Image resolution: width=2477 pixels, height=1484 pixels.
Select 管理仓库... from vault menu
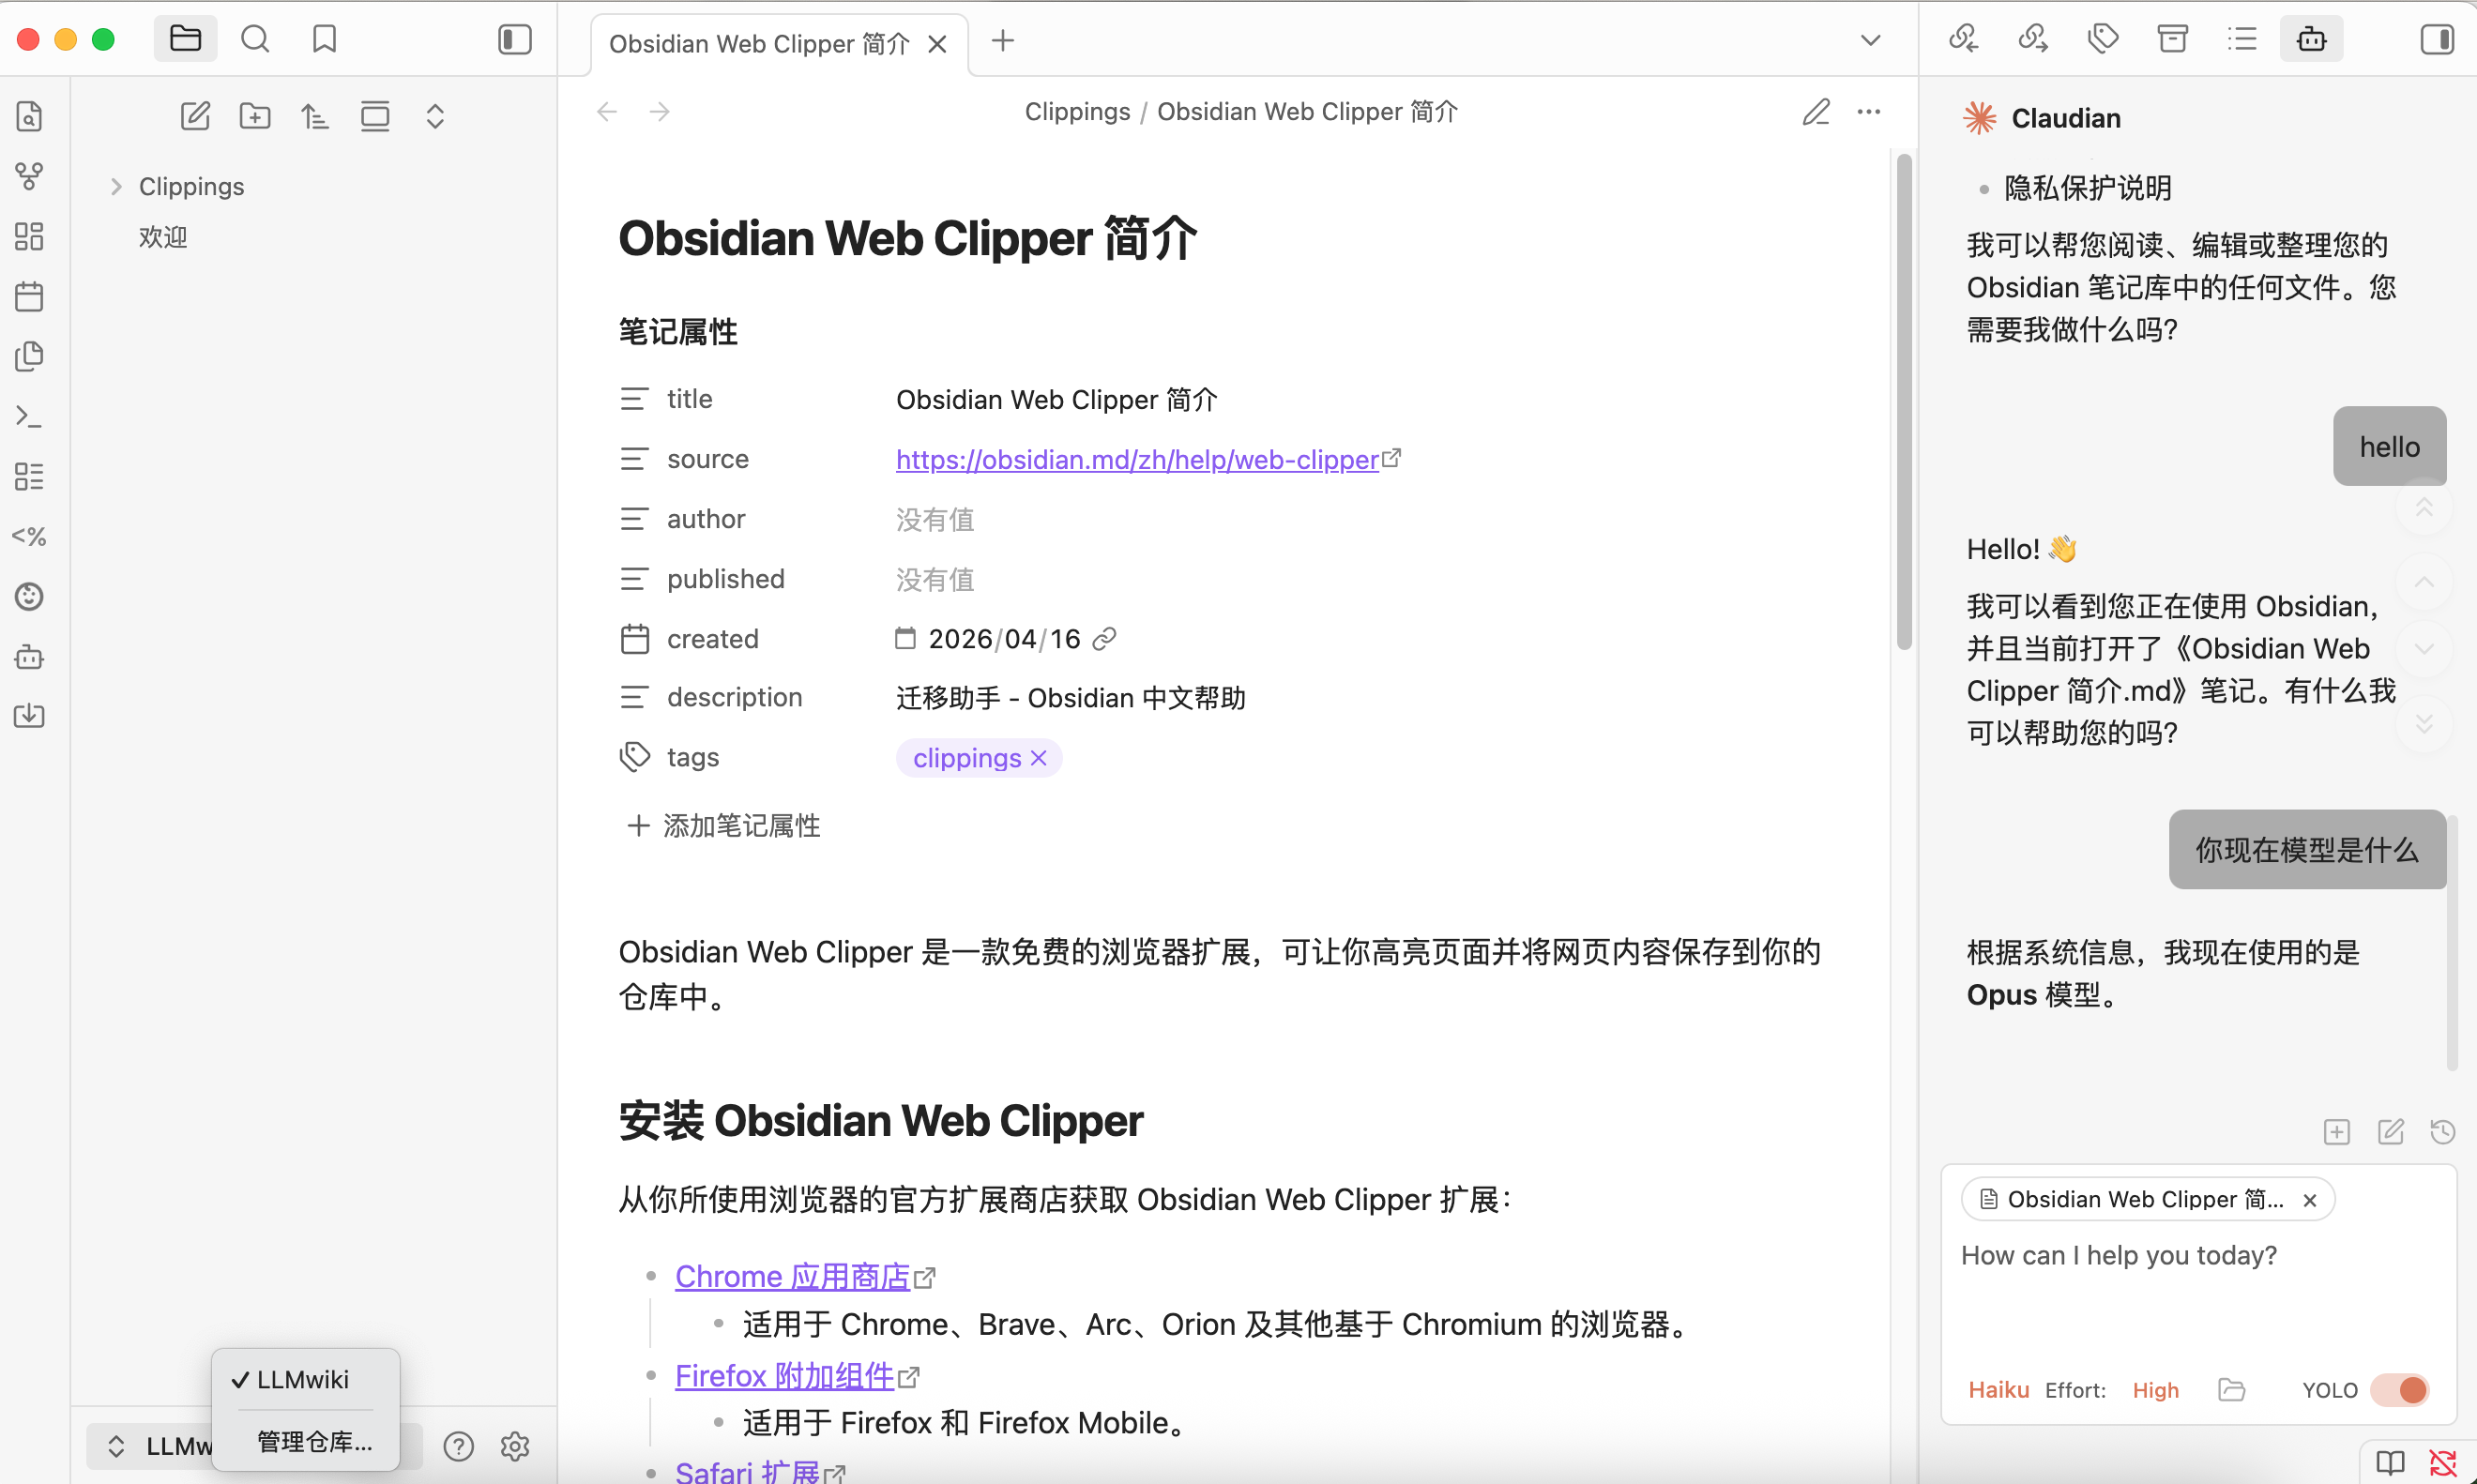pos(314,1441)
